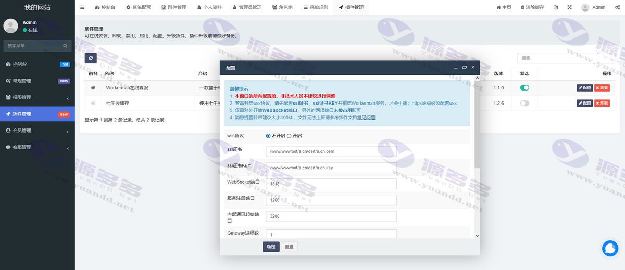The width and height of the screenshot is (625, 270).
Task: Click the home icon in the Workerman row
Action: click(93, 88)
